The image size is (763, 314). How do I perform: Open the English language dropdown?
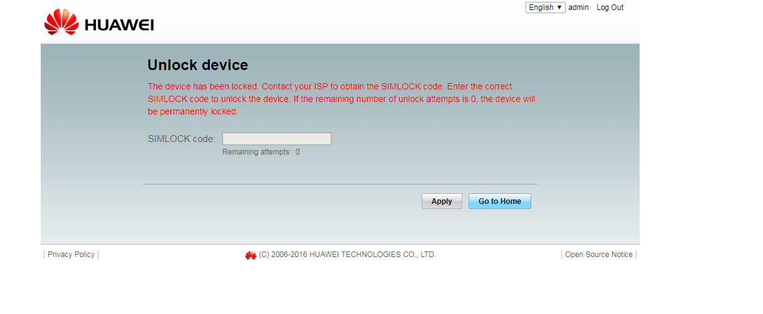tap(545, 8)
